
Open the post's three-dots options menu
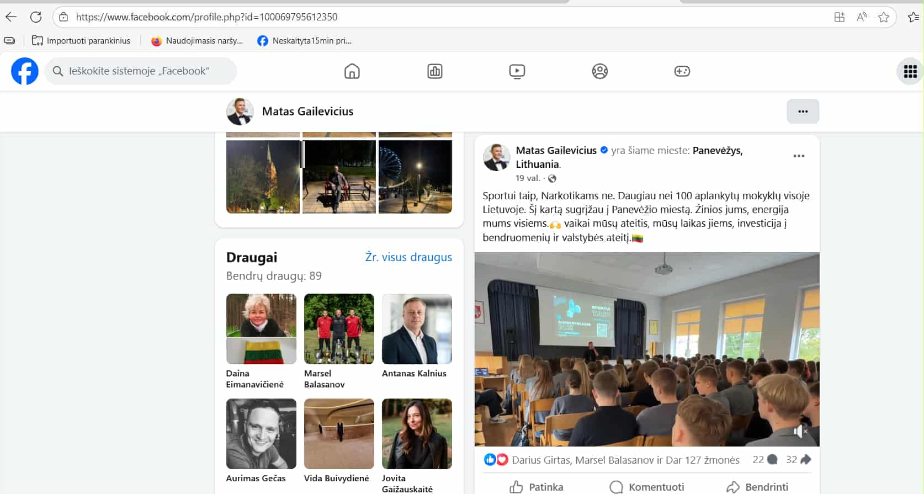(799, 156)
